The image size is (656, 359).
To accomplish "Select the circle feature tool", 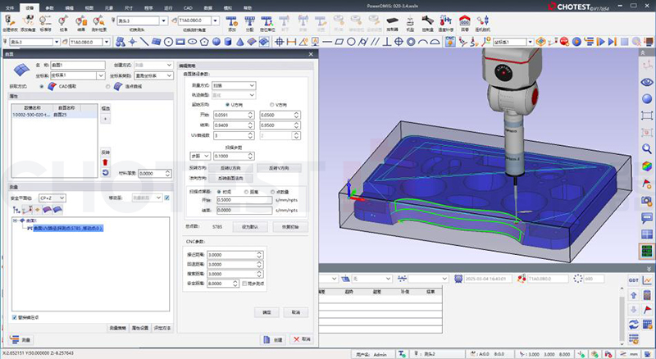I will click(168, 42).
